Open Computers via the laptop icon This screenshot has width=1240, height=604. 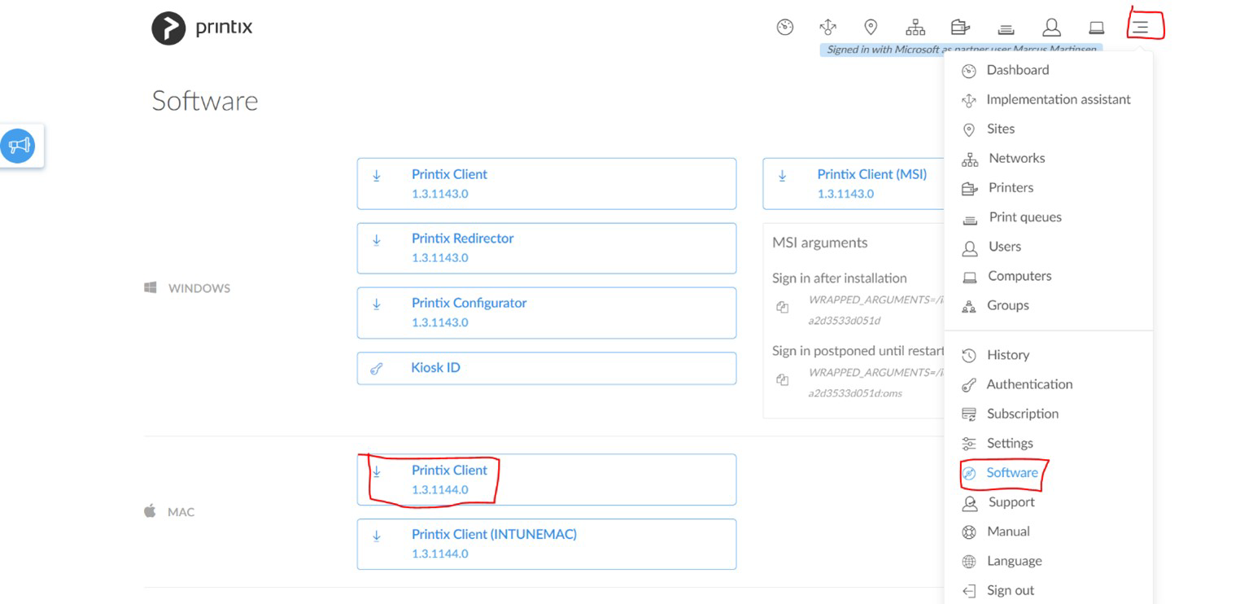coord(1096,27)
